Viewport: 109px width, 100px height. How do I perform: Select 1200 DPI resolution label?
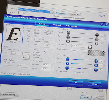(29, 28)
